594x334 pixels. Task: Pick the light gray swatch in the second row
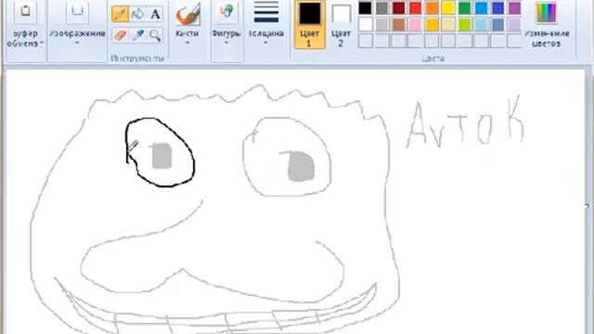(381, 25)
